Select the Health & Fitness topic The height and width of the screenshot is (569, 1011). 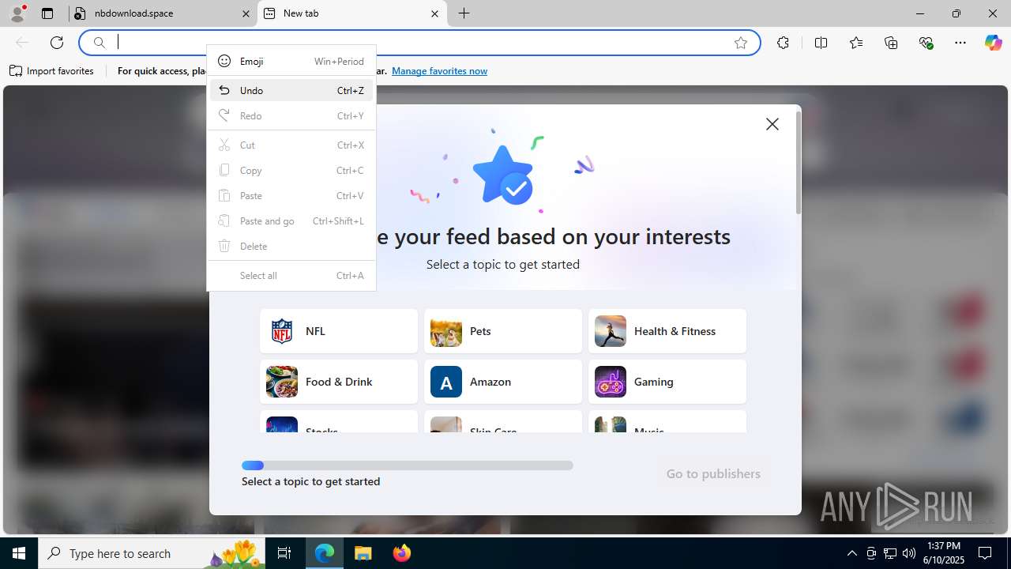667,331
